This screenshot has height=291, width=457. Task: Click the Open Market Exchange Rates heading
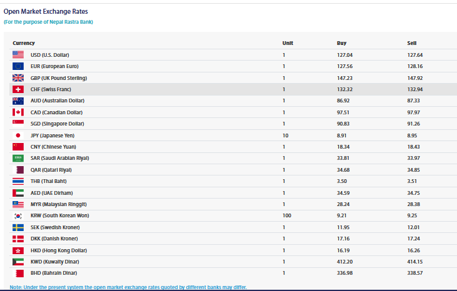[46, 11]
